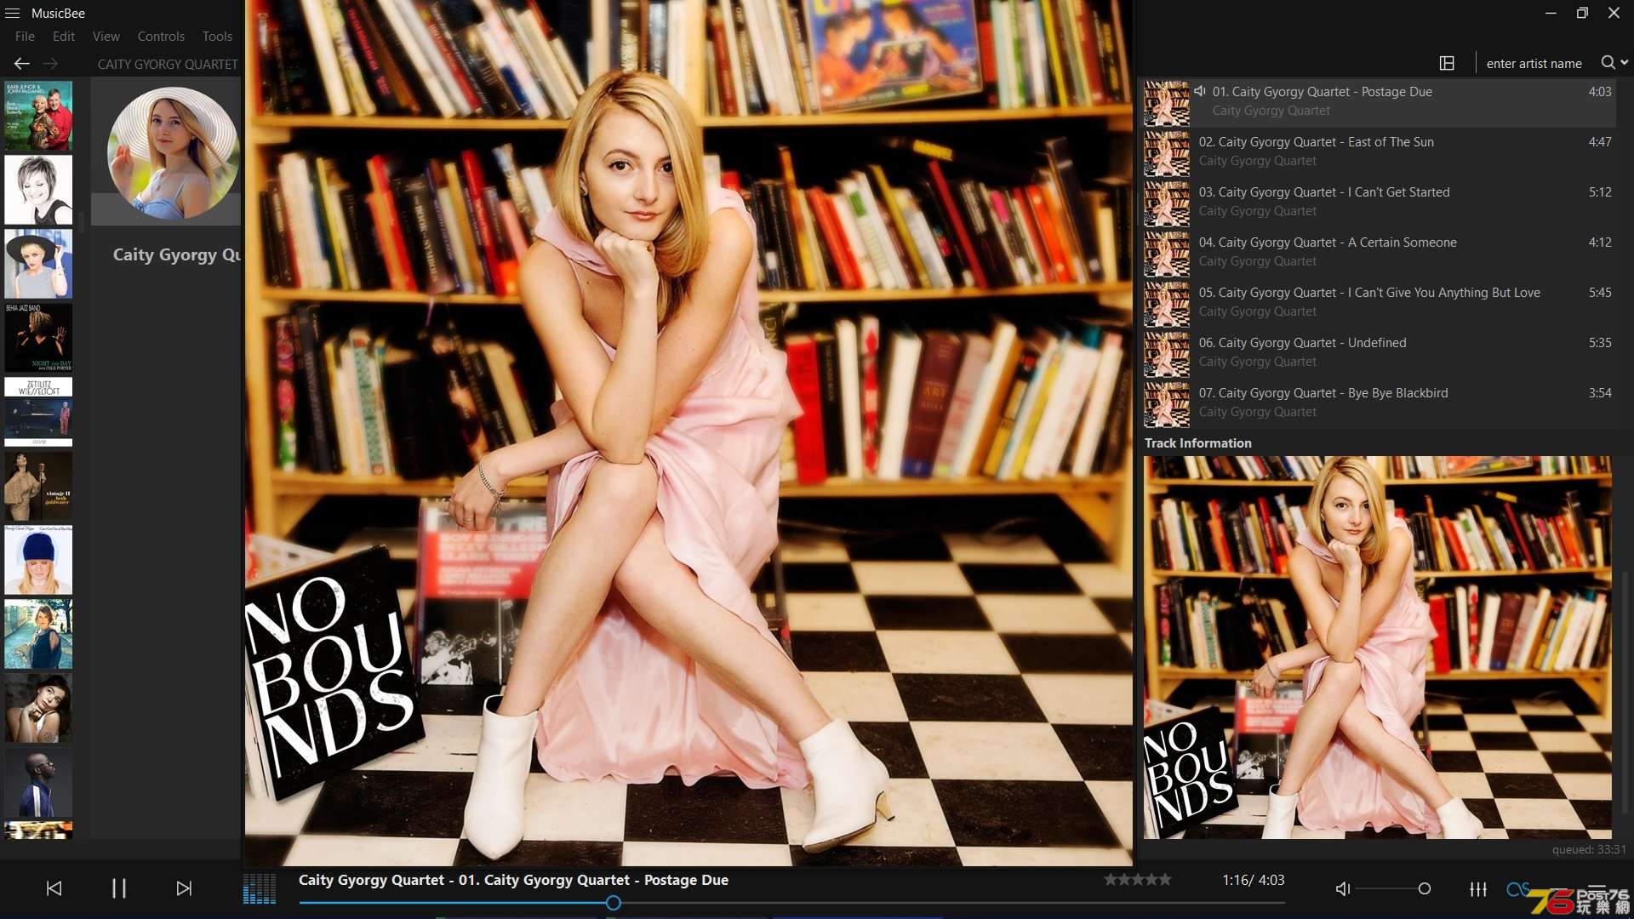Select the Zetlitz Wesseltoft album thumbnail
This screenshot has width=1634, height=919.
38,412
